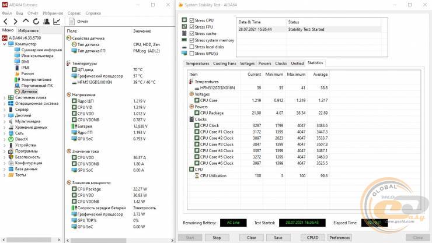This screenshot has height=243, width=432.
Task: Click the База данных database icon
Action: [x=11, y=169]
